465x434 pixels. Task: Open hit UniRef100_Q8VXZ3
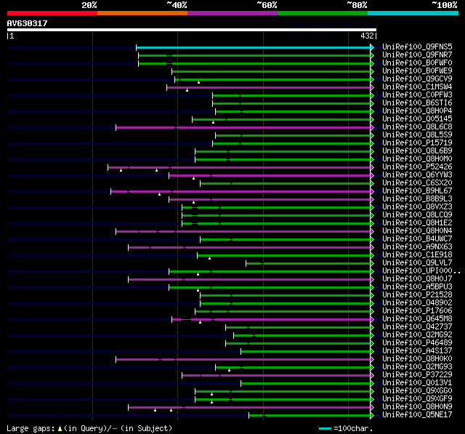pos(417,207)
